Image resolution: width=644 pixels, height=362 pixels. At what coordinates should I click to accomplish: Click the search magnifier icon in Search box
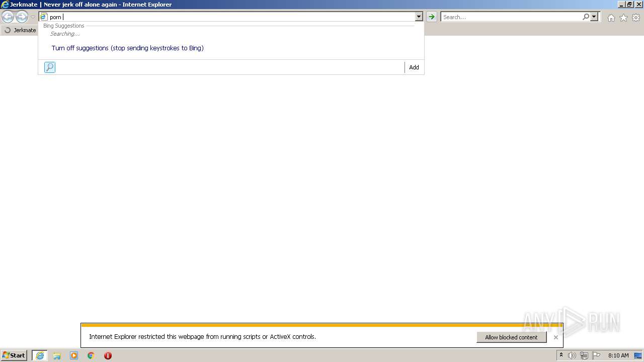586,17
